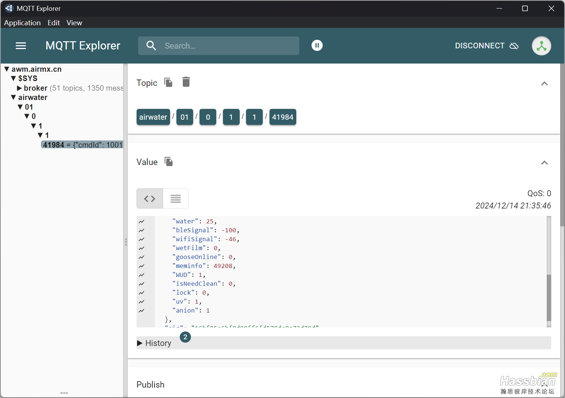Show chart for bleSignal value
This screenshot has width=565, height=398.
(x=141, y=230)
